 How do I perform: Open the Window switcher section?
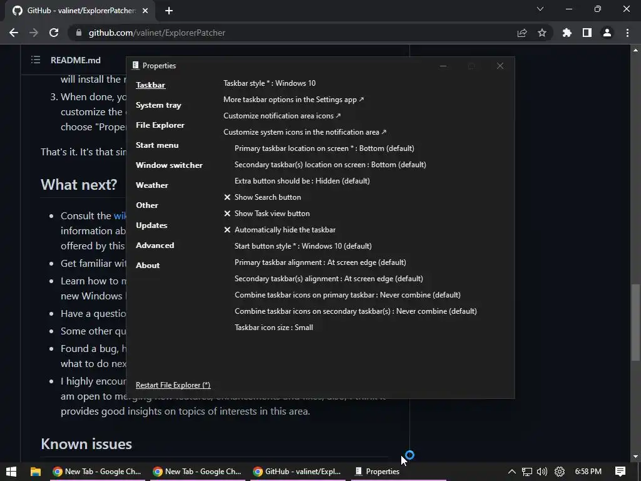click(169, 165)
